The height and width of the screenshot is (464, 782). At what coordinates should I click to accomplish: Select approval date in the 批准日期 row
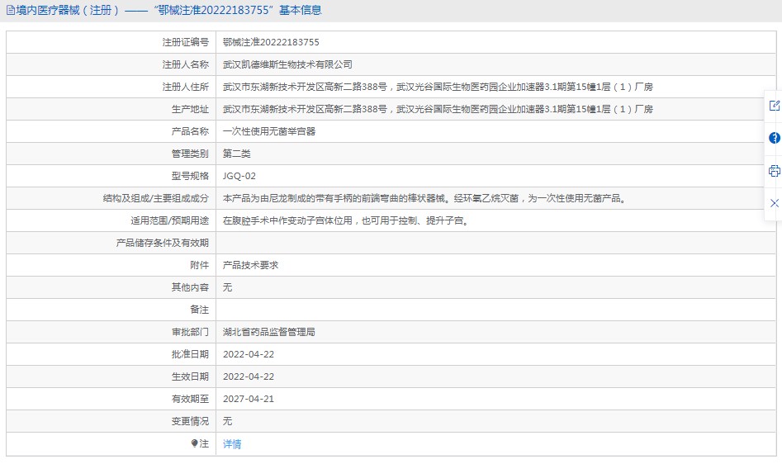[x=249, y=354]
